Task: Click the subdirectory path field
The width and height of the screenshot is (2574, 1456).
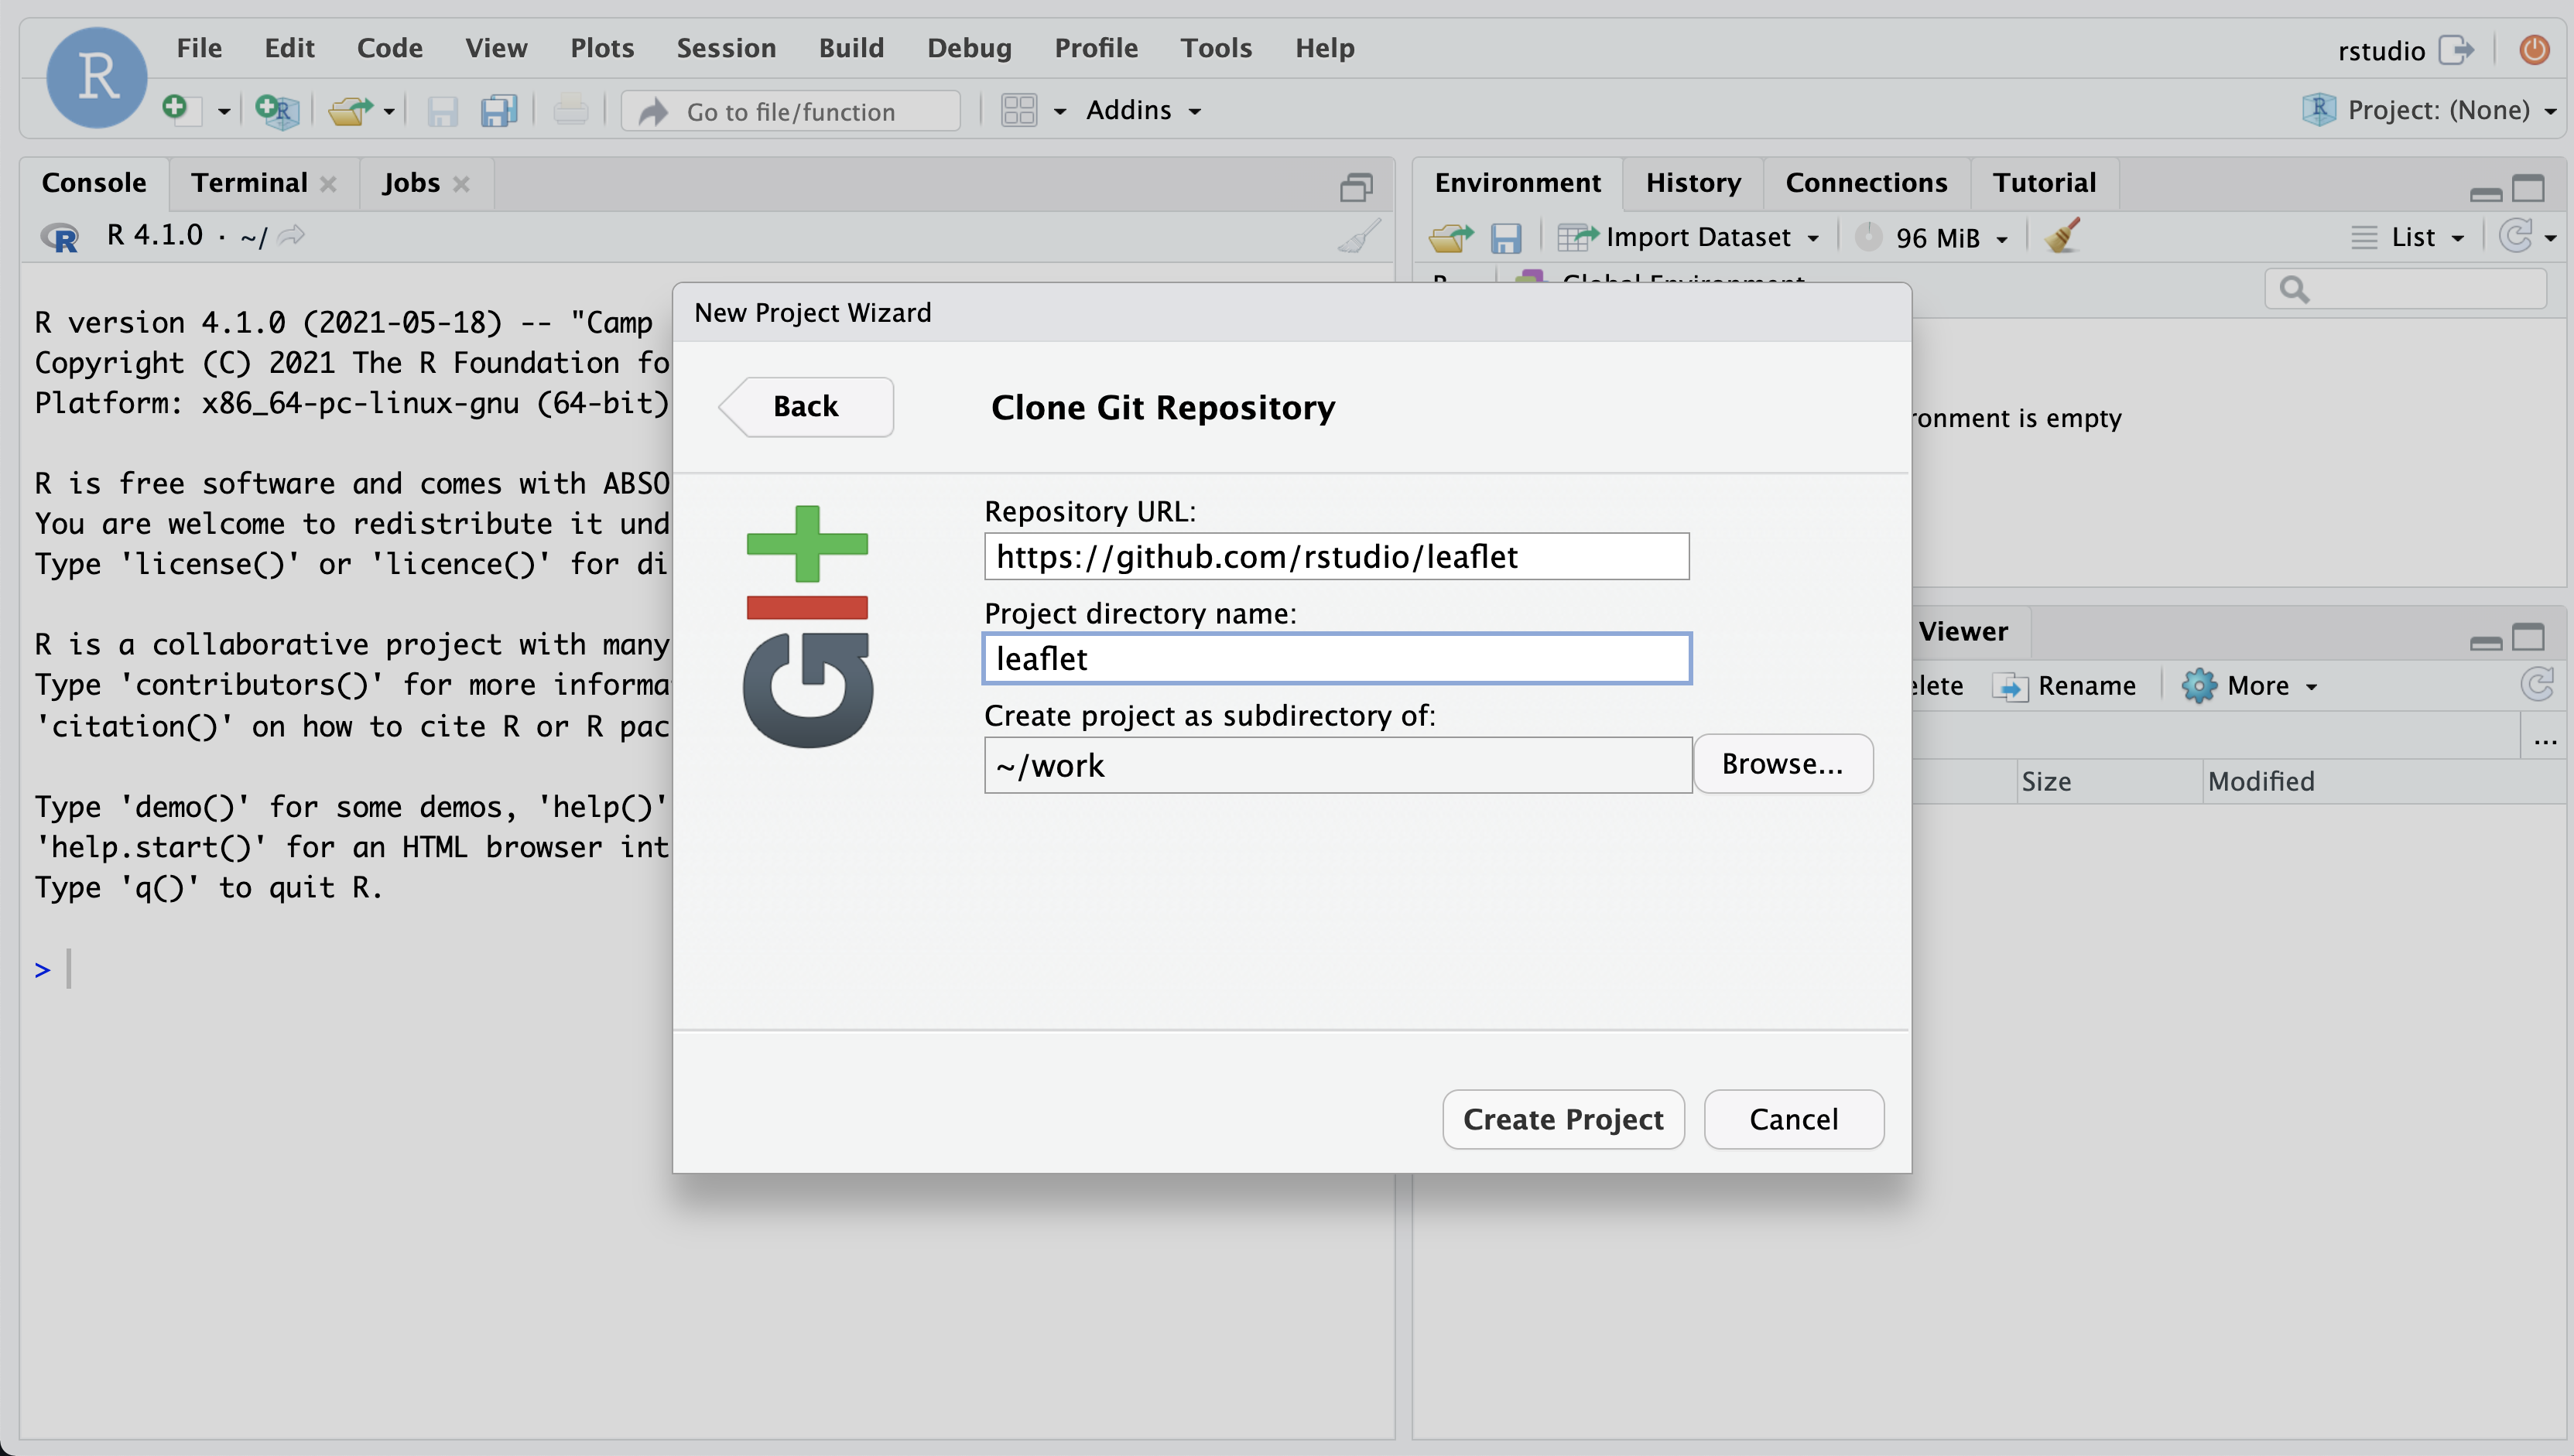Action: [1337, 766]
